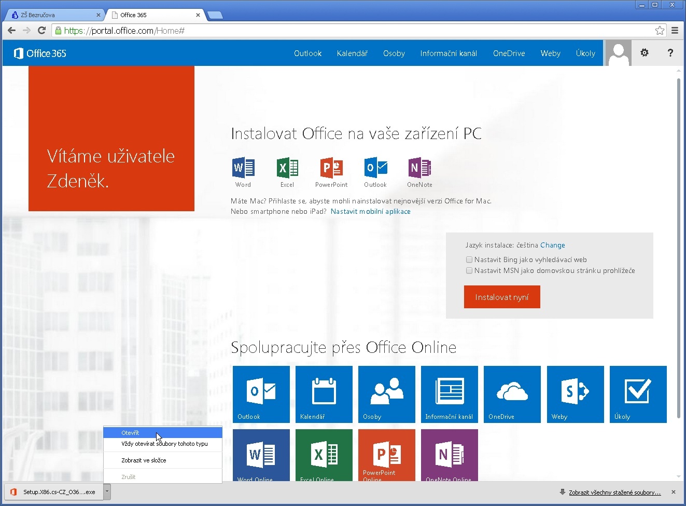Viewport: 686px width, 506px height.
Task: Close the Office 365 browser tab
Action: (198, 15)
